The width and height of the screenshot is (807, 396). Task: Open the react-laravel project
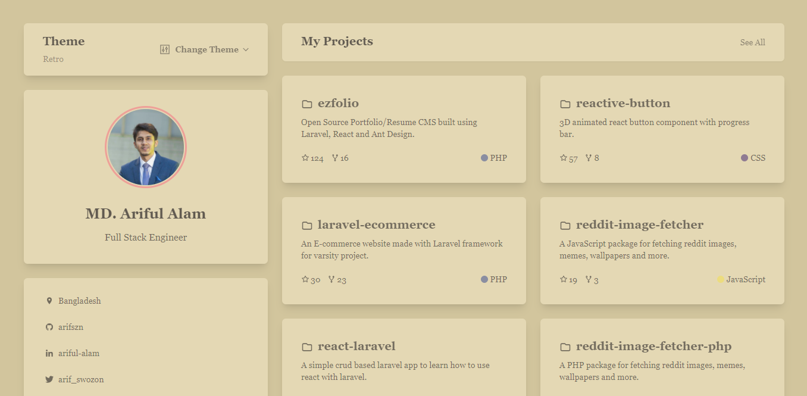356,345
